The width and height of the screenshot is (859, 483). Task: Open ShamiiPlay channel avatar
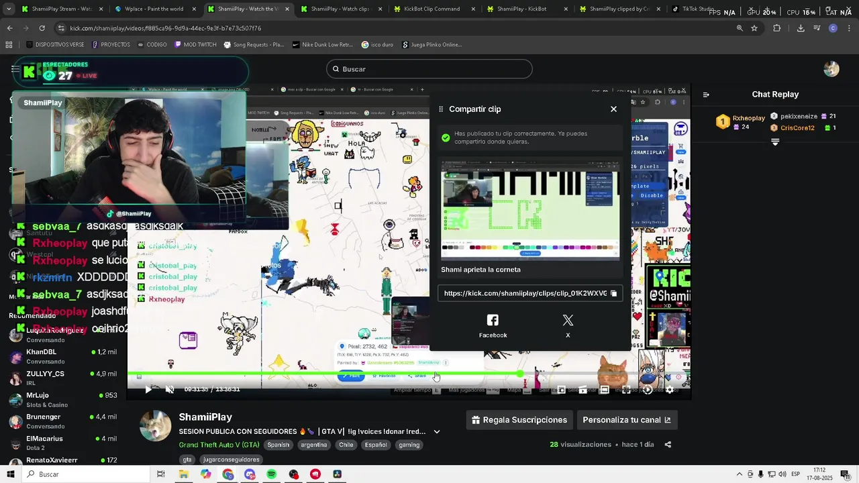[155, 425]
